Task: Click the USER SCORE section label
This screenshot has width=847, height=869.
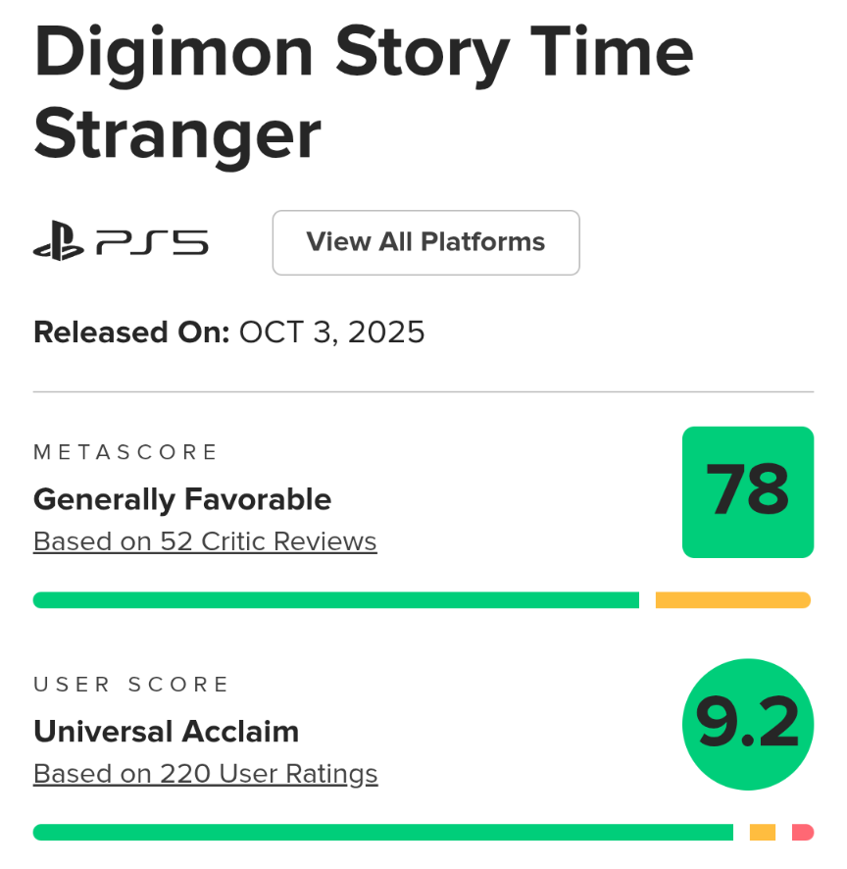Action: point(131,685)
